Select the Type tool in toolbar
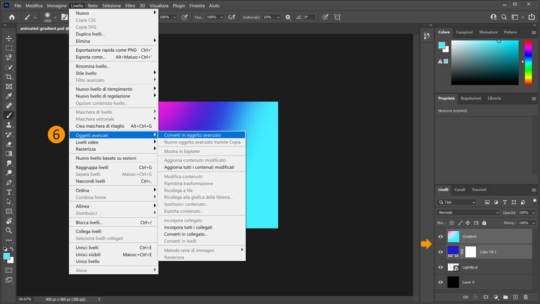This screenshot has height=304, width=540. click(x=9, y=192)
